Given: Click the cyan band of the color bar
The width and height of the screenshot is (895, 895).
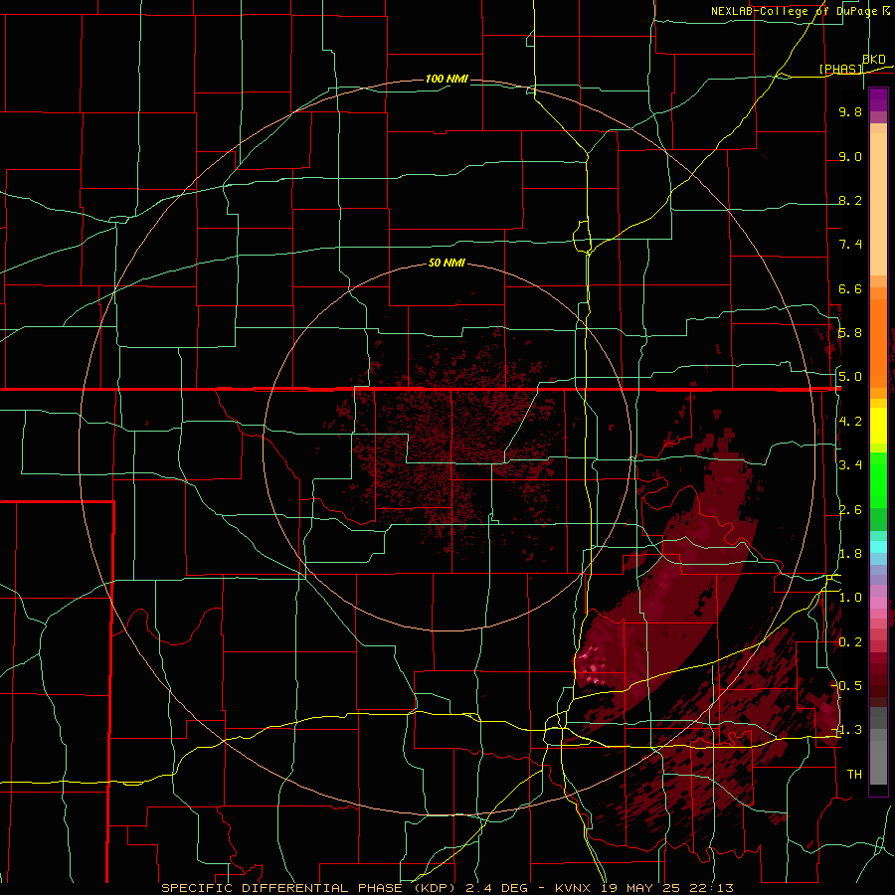Looking at the screenshot, I should tap(878, 547).
